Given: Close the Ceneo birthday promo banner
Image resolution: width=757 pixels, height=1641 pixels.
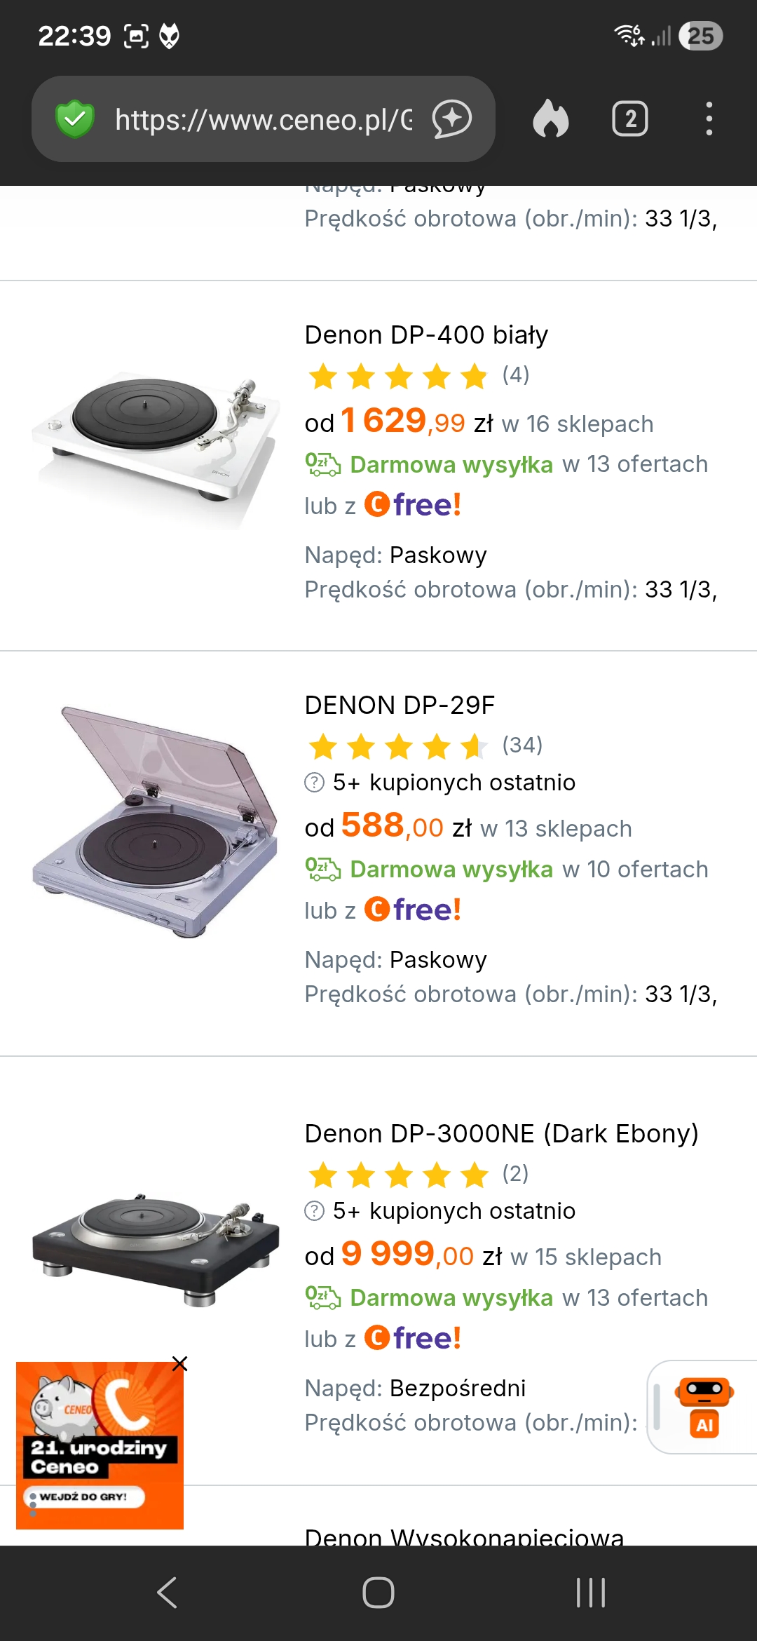Looking at the screenshot, I should 180,1363.
